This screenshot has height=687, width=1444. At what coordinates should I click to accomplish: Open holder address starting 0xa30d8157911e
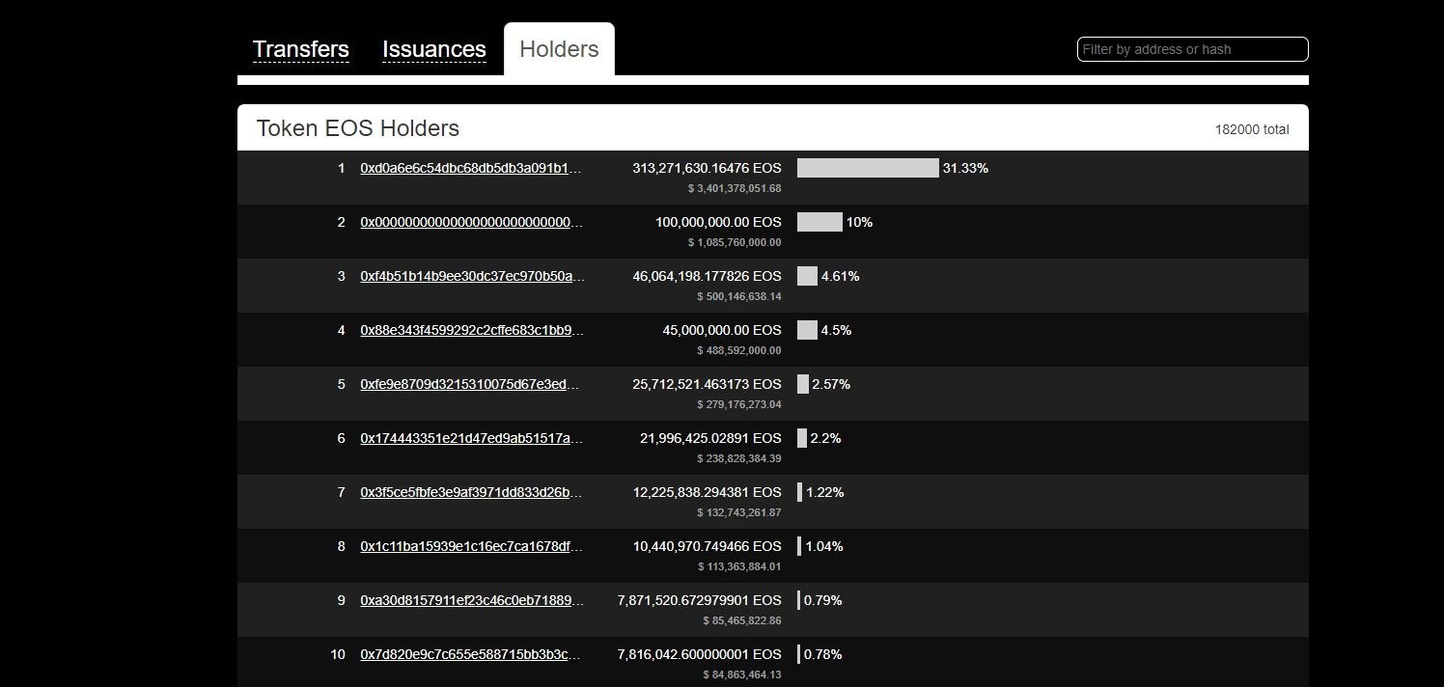point(471,600)
